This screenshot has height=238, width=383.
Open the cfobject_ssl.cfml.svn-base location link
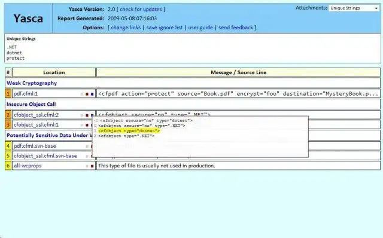[45, 155]
